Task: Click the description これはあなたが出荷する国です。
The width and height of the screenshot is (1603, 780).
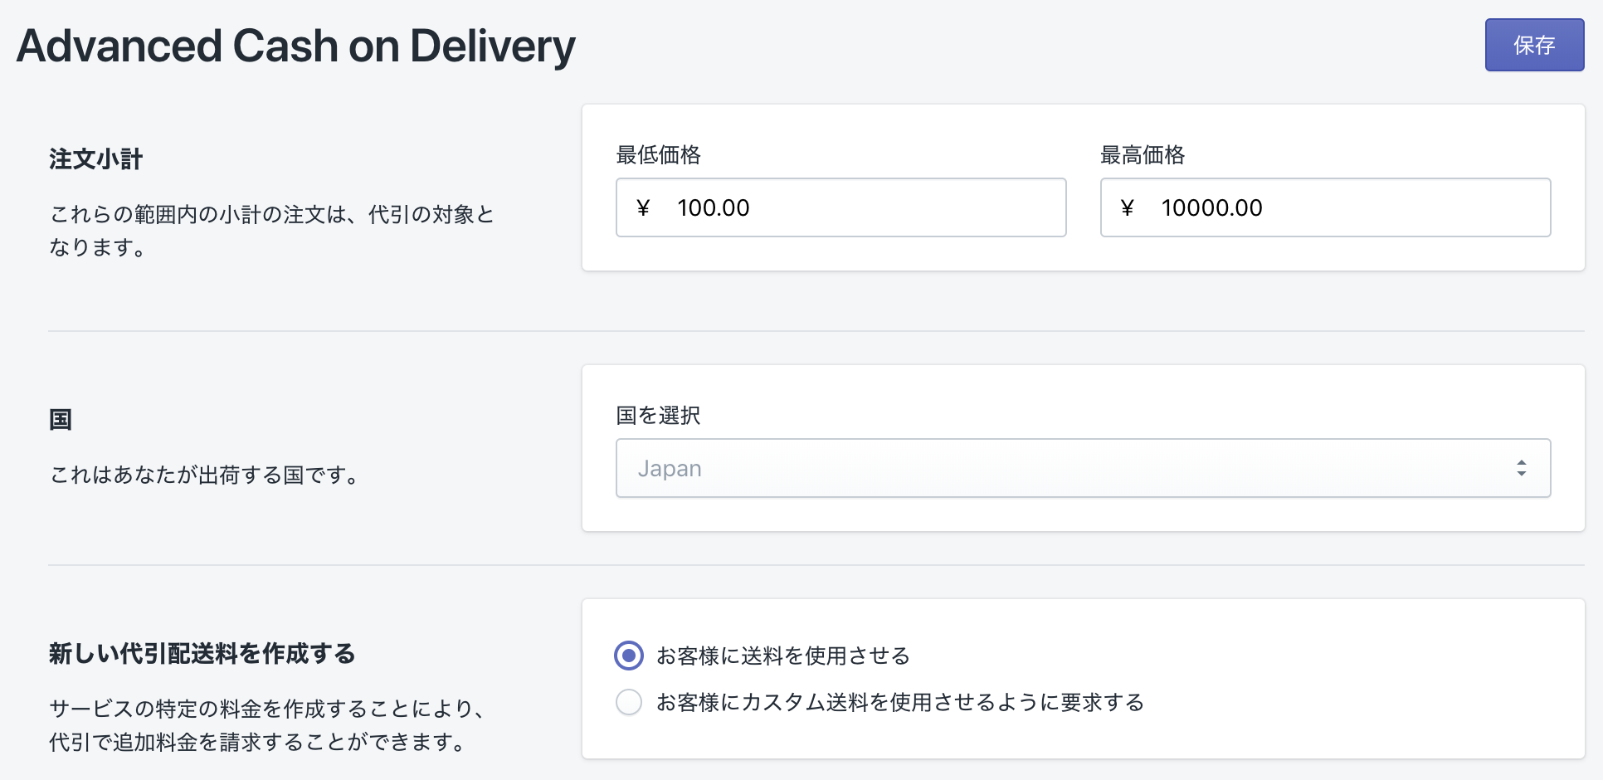Action: point(206,475)
